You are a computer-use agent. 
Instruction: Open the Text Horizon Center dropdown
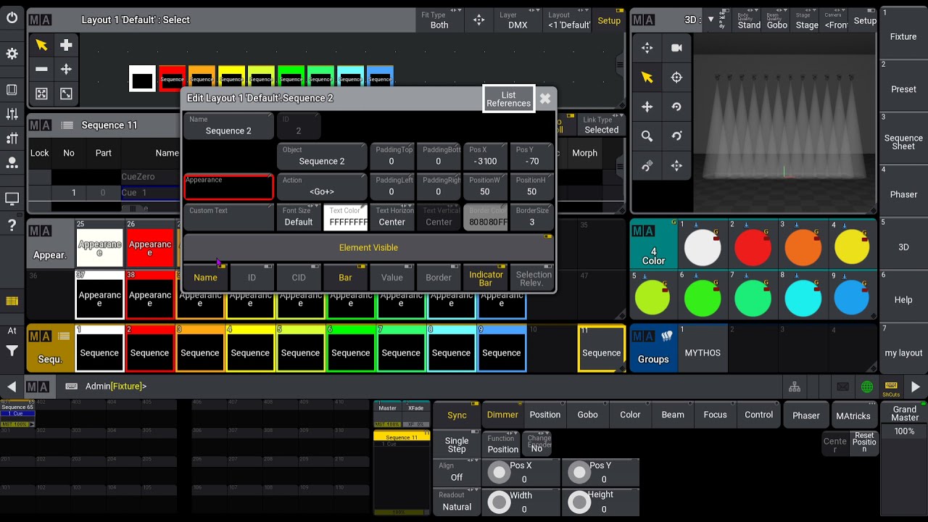[x=391, y=217]
